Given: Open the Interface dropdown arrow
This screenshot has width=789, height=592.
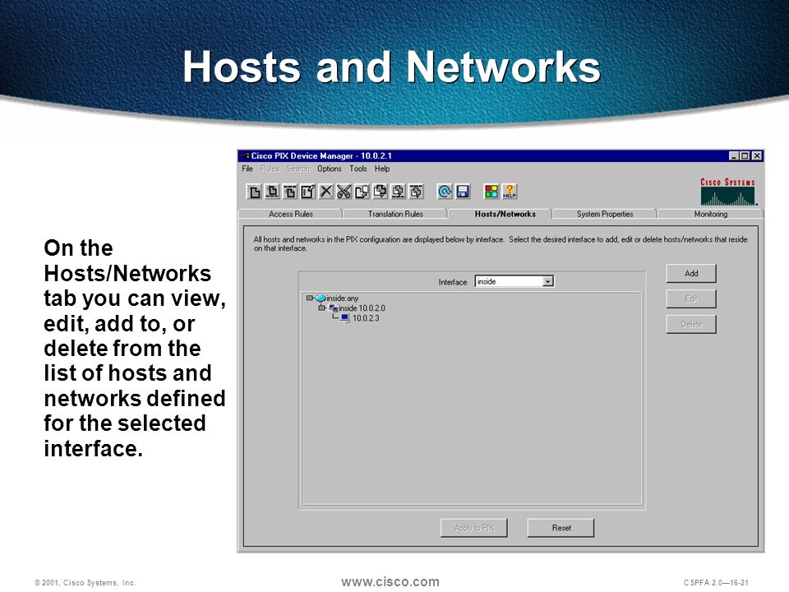Looking at the screenshot, I should 548,282.
